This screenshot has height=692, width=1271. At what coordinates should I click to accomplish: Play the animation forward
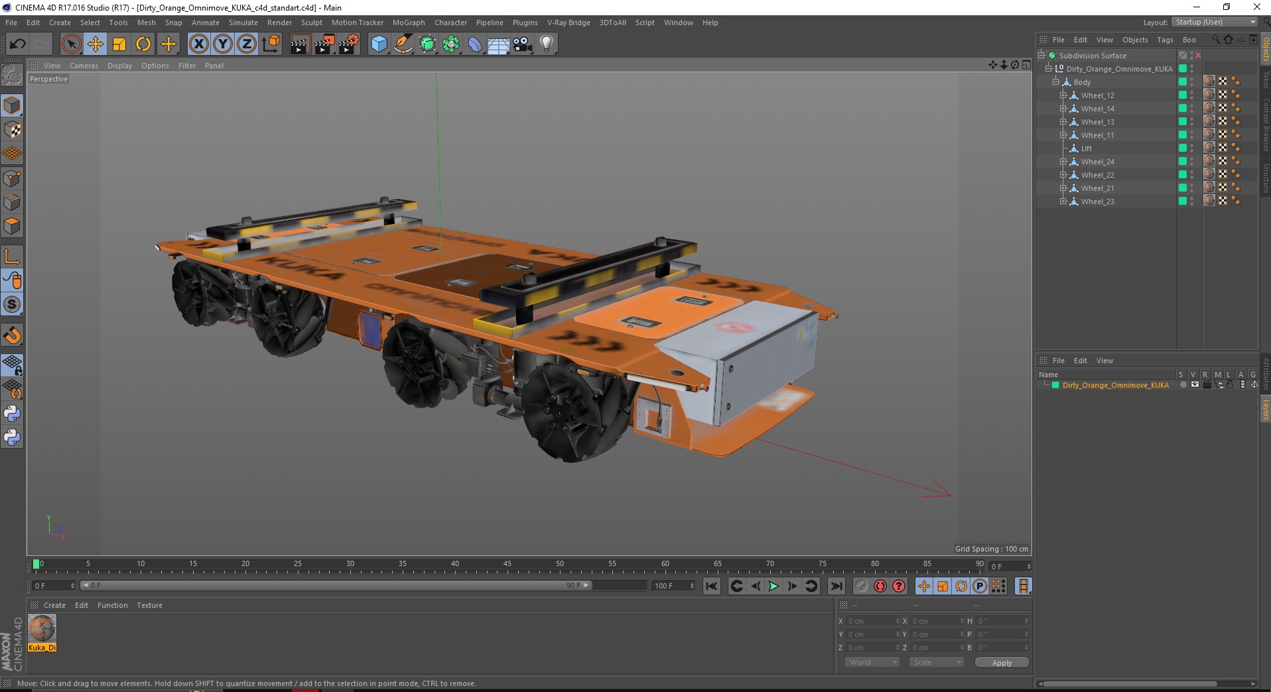773,586
